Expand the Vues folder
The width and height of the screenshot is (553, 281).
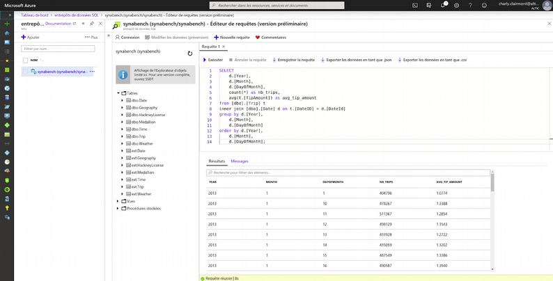118,201
